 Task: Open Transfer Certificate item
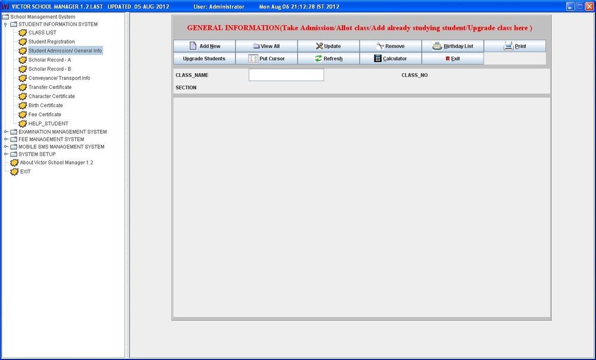(50, 88)
